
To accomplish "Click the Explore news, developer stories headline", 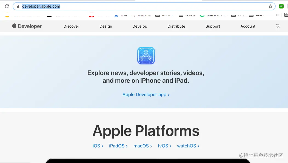I will point(146,77).
